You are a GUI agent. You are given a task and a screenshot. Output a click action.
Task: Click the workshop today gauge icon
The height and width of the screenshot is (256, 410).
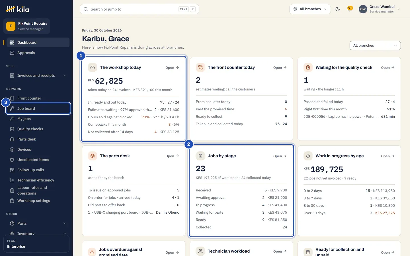(x=93, y=67)
